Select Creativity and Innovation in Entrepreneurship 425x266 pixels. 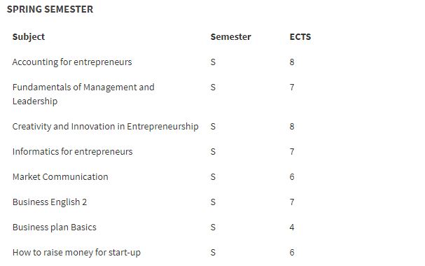click(106, 127)
